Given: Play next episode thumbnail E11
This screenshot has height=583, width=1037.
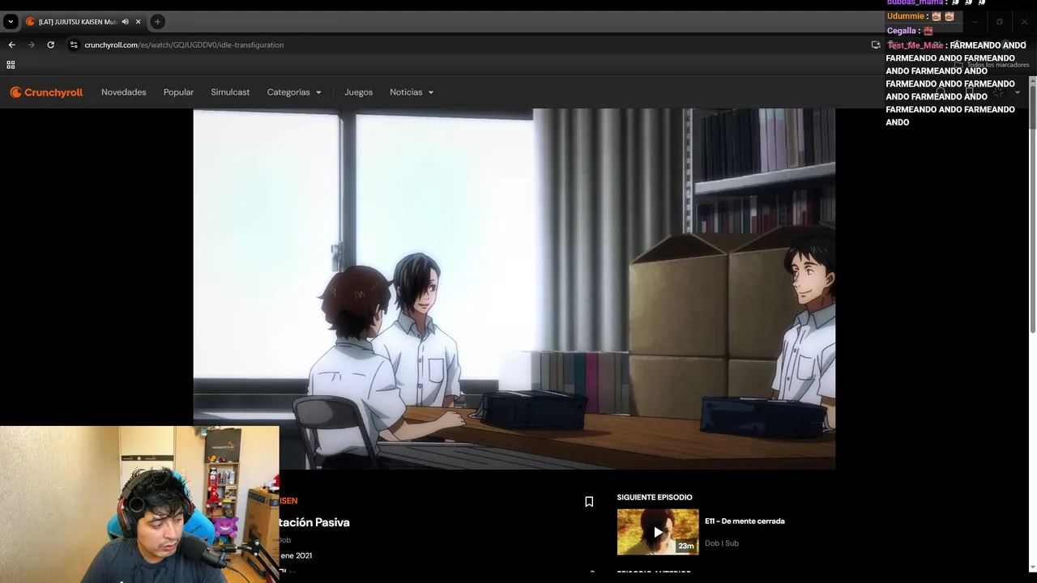Looking at the screenshot, I should [x=658, y=532].
